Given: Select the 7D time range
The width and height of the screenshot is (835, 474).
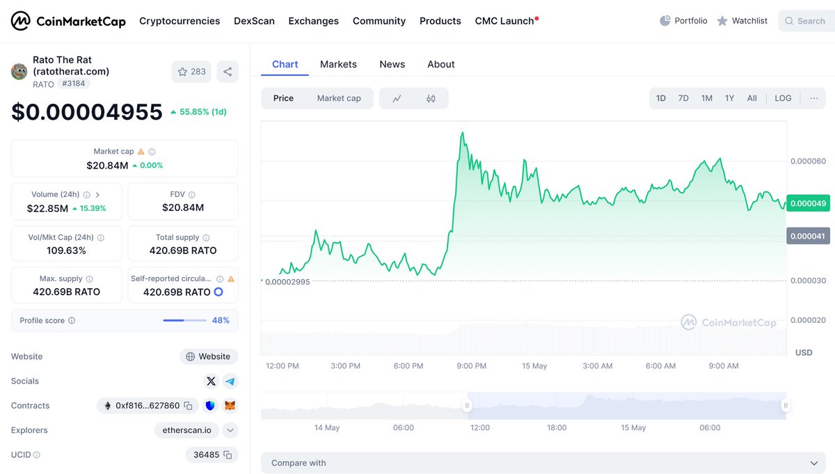Looking at the screenshot, I should (x=683, y=98).
